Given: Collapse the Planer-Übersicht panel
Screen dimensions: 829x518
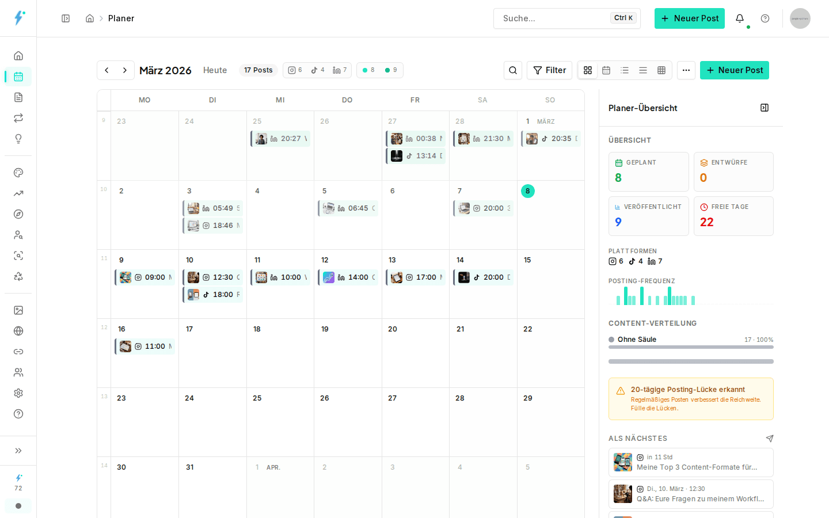Looking at the screenshot, I should point(765,108).
